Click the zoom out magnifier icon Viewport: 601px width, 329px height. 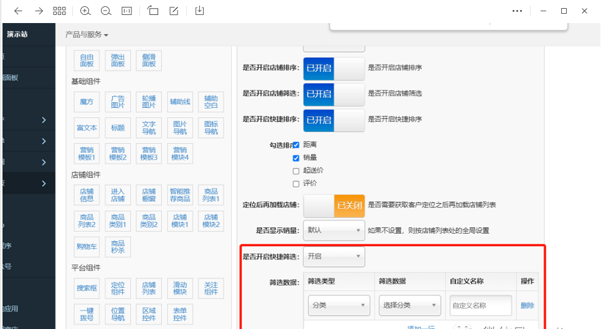tap(105, 11)
